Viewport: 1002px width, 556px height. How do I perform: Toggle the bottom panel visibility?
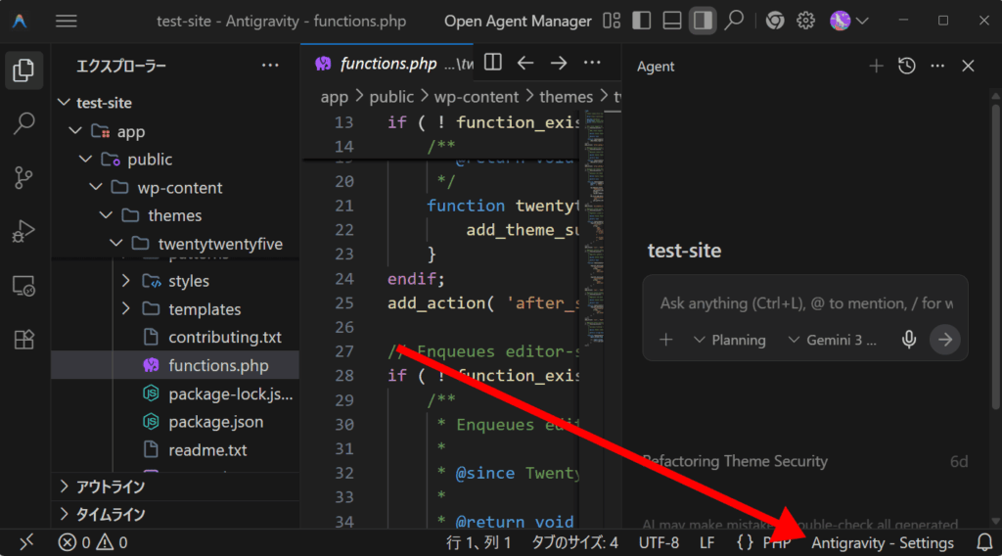click(x=671, y=21)
